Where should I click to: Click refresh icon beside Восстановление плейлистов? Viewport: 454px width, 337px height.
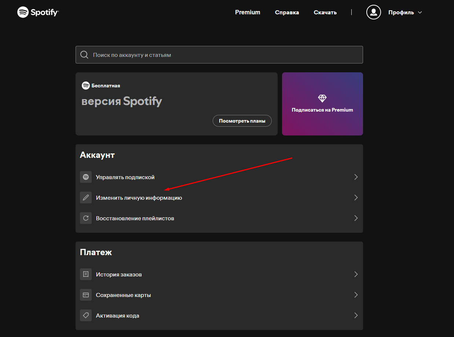(x=86, y=218)
